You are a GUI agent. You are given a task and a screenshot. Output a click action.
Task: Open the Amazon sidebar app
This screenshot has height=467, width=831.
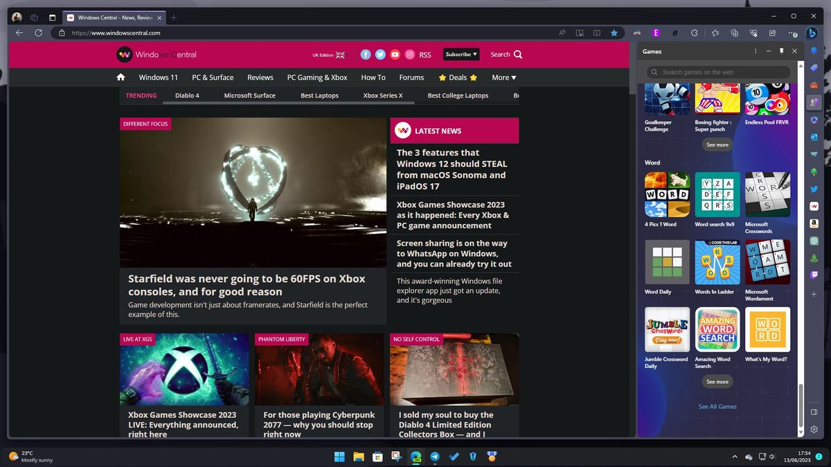pyautogui.click(x=813, y=223)
